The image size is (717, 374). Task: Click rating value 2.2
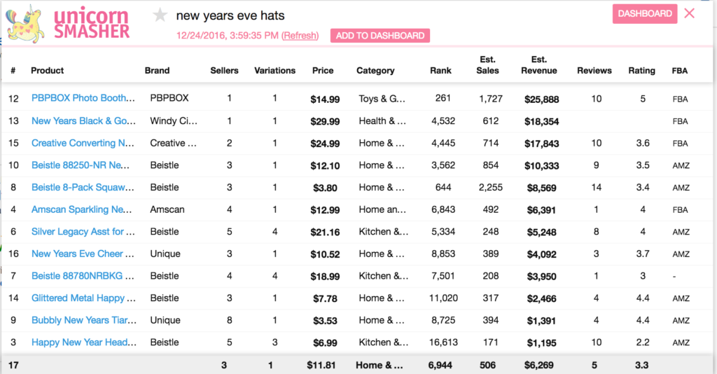point(643,342)
